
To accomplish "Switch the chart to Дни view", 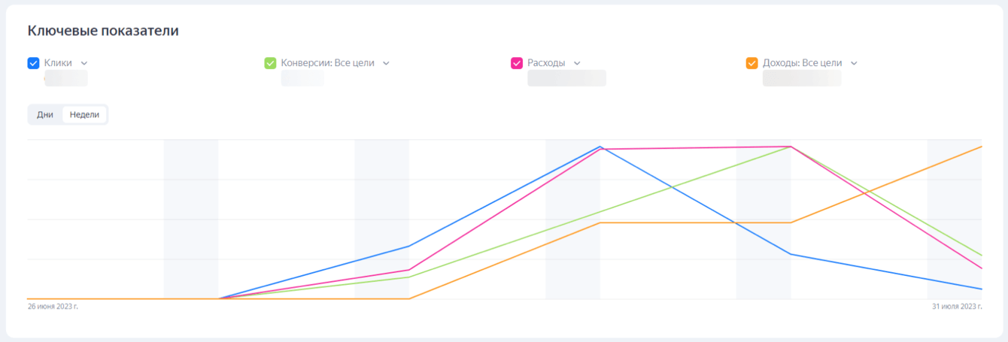I will point(45,115).
